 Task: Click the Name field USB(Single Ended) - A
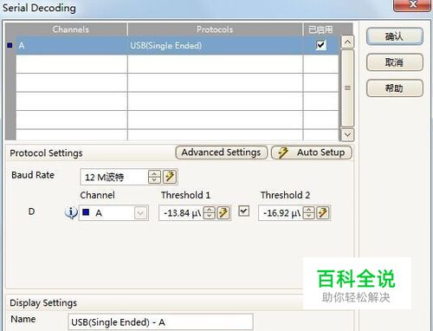[x=160, y=321]
